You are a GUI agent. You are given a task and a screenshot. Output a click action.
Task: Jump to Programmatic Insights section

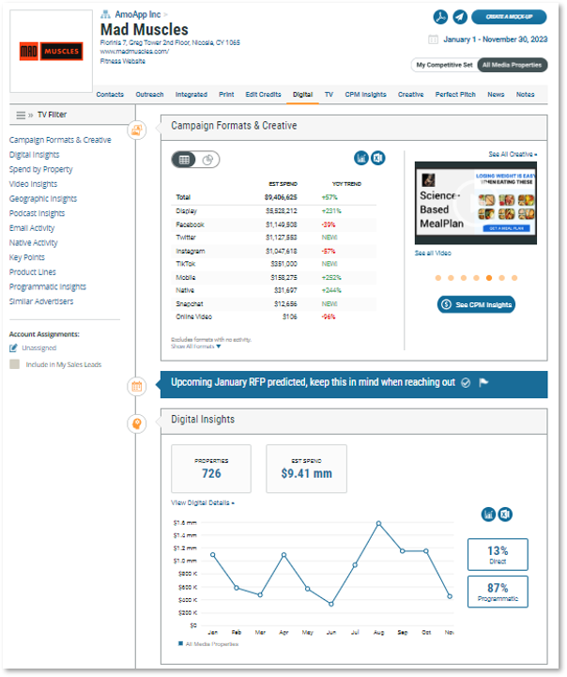(48, 287)
